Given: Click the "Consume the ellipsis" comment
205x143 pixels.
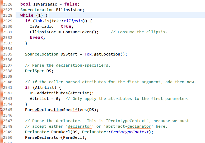Looking at the screenshot, I should 139,32.
